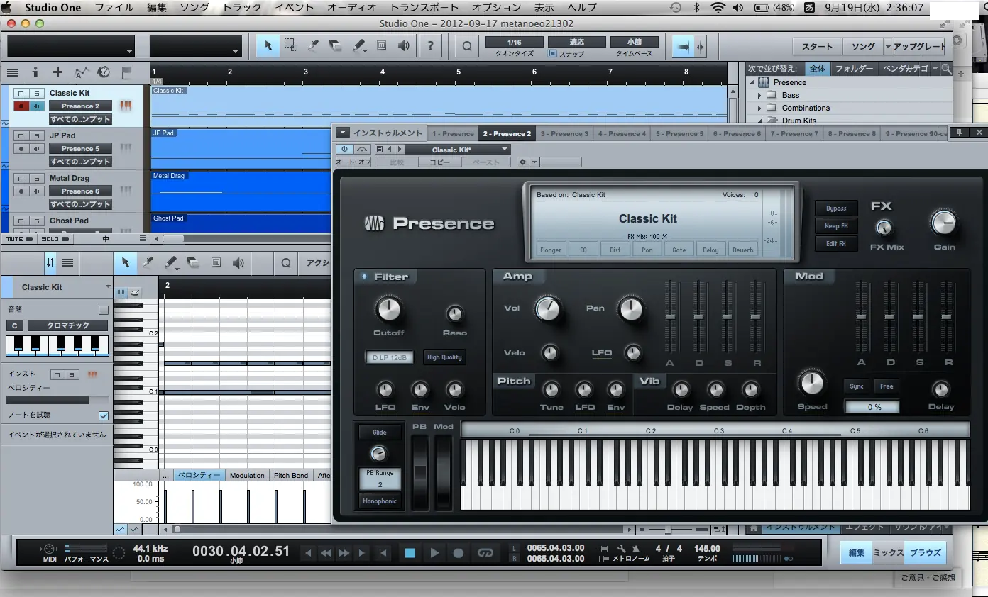Expand the Combinations folder in the browser

coord(759,108)
